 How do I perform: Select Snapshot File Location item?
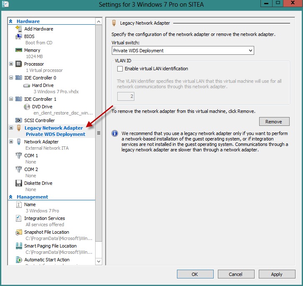pos(46,232)
